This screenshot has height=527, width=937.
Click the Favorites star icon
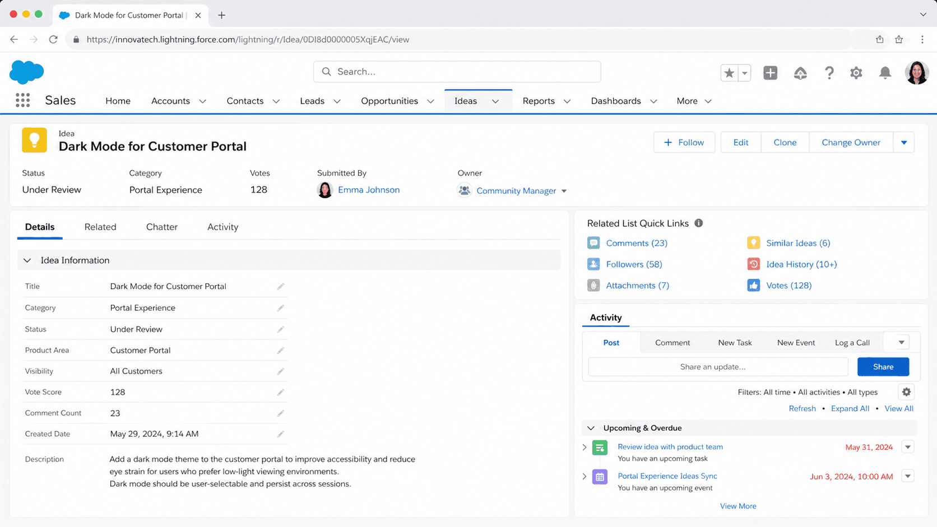[x=729, y=73]
